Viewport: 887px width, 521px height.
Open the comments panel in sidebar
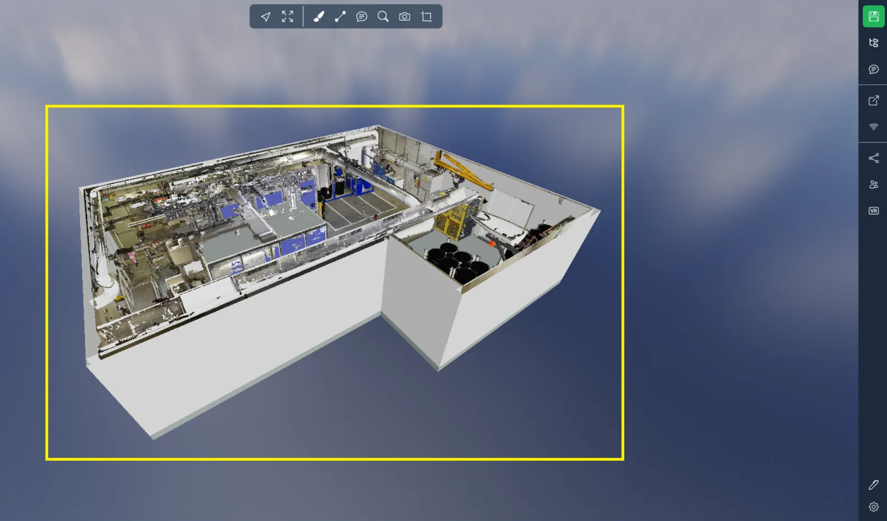click(873, 69)
